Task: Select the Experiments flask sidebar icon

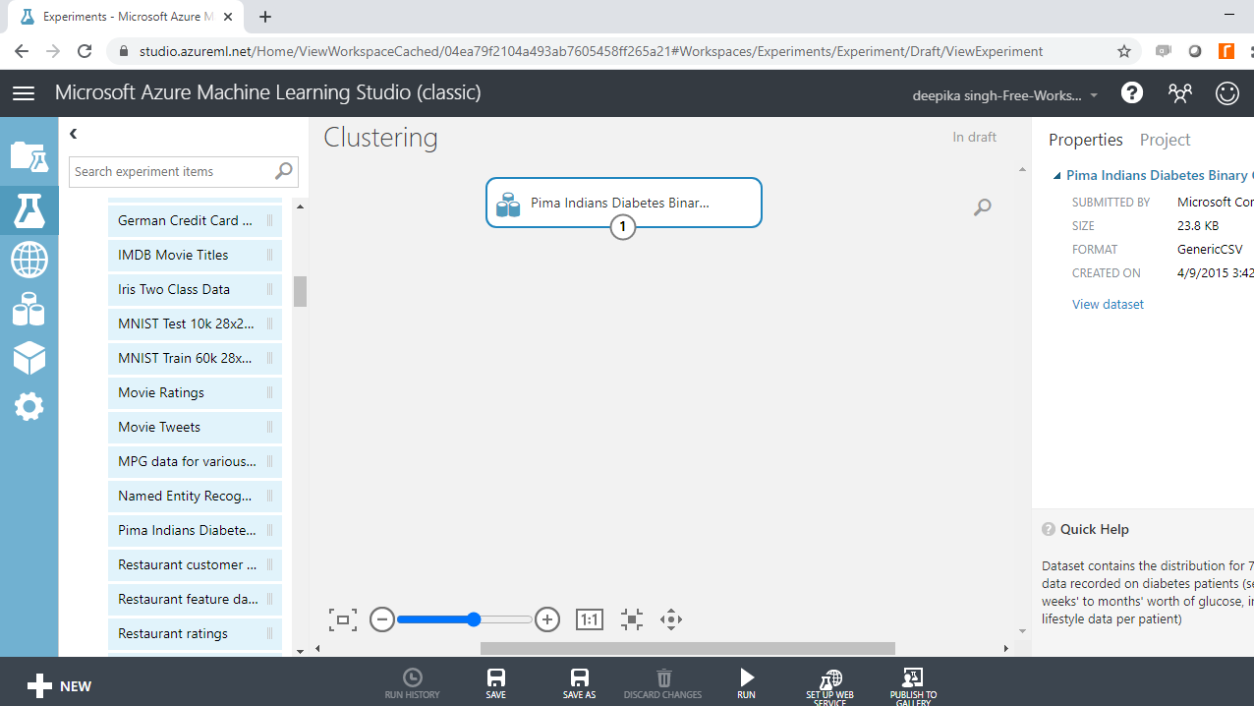Action: tap(28, 210)
